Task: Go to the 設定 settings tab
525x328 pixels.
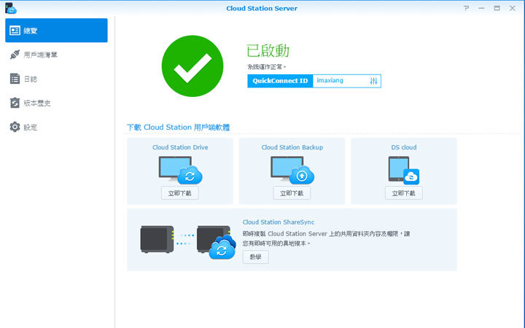Action: point(56,127)
